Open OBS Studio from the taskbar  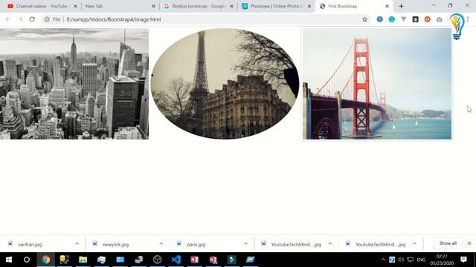[x=157, y=260]
